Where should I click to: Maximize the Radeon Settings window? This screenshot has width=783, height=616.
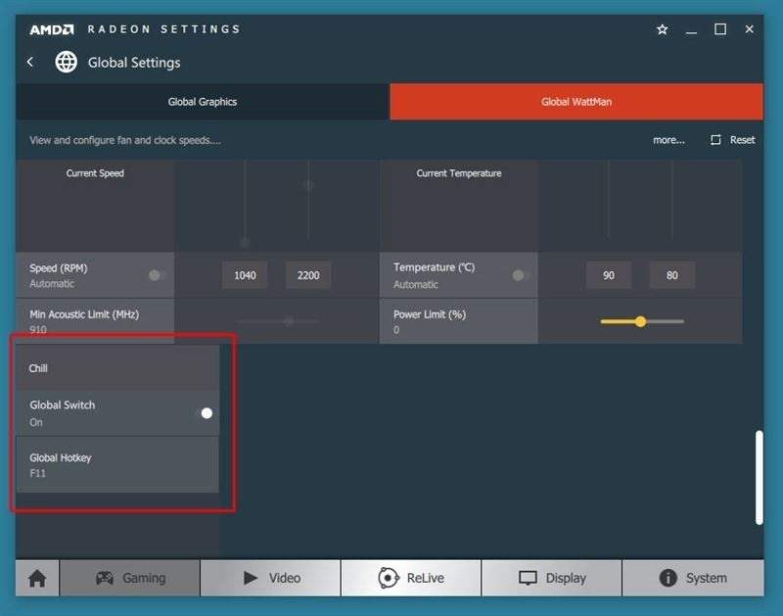(720, 29)
